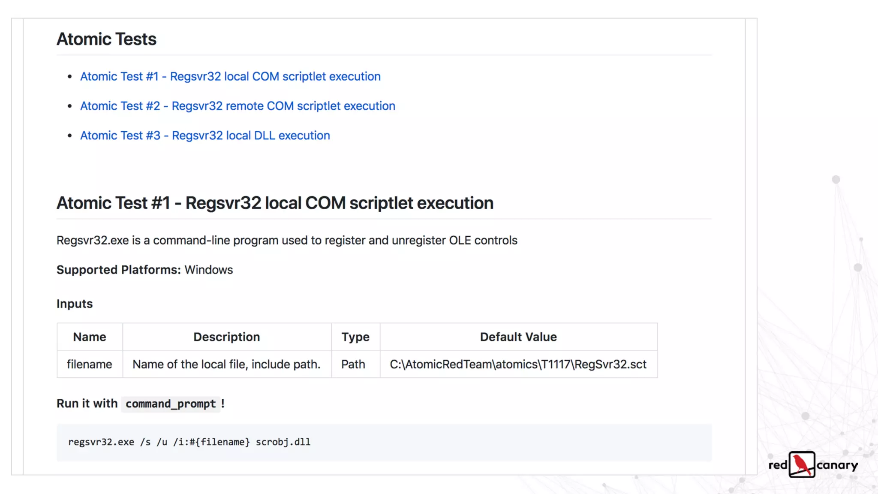Viewport: 878px width, 494px height.
Task: Click the Supported Platforms label
Action: [x=118, y=270]
